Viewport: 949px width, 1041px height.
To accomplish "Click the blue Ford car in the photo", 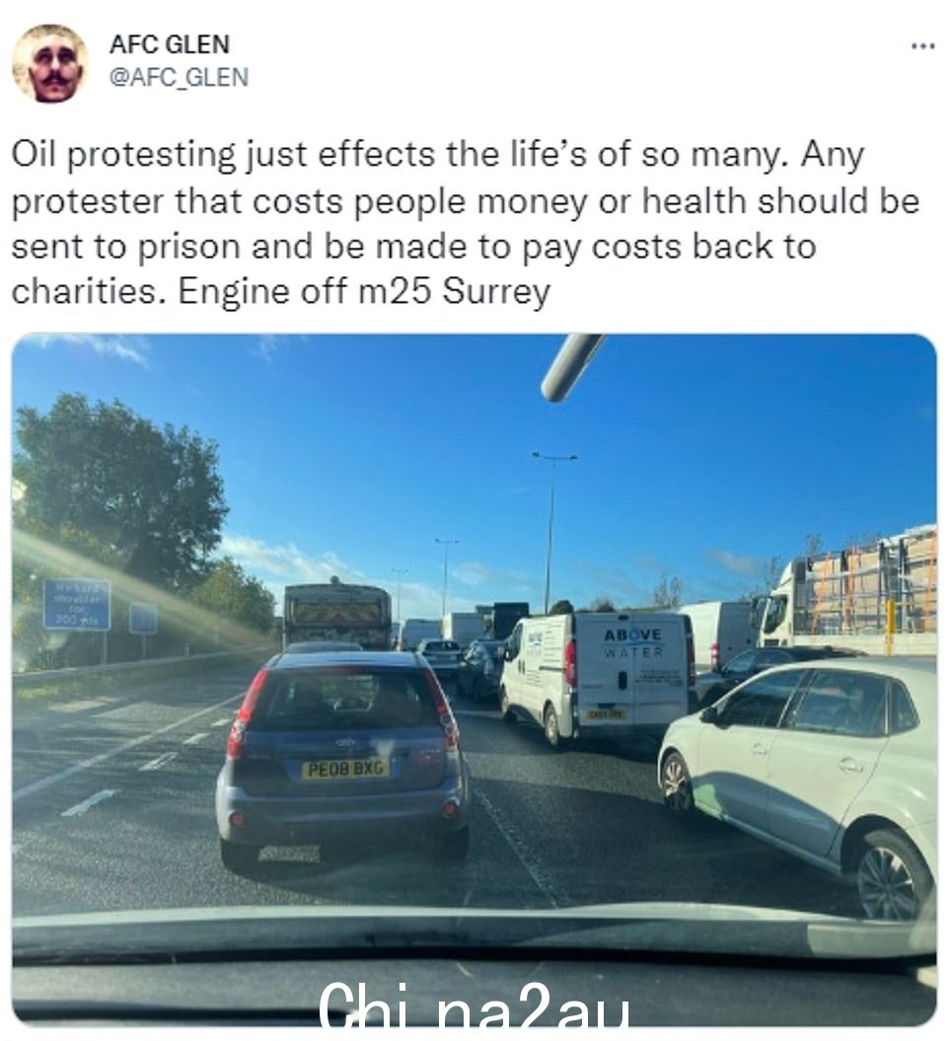I will point(342,756).
